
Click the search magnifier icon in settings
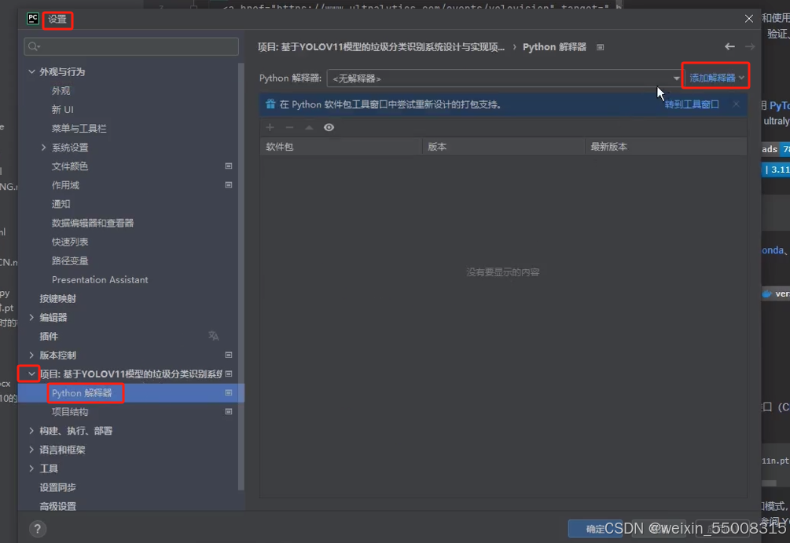tap(34, 47)
